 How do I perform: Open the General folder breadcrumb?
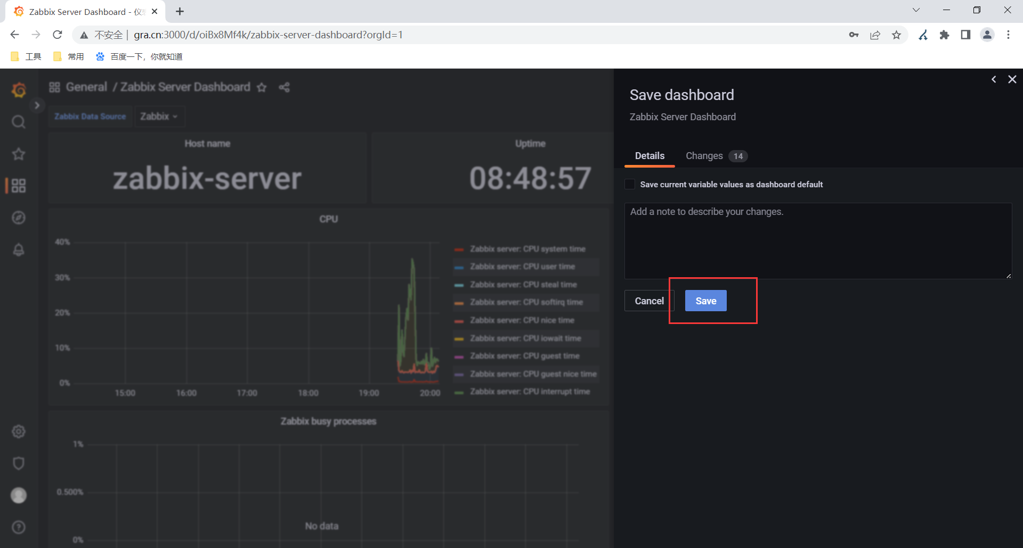click(86, 87)
